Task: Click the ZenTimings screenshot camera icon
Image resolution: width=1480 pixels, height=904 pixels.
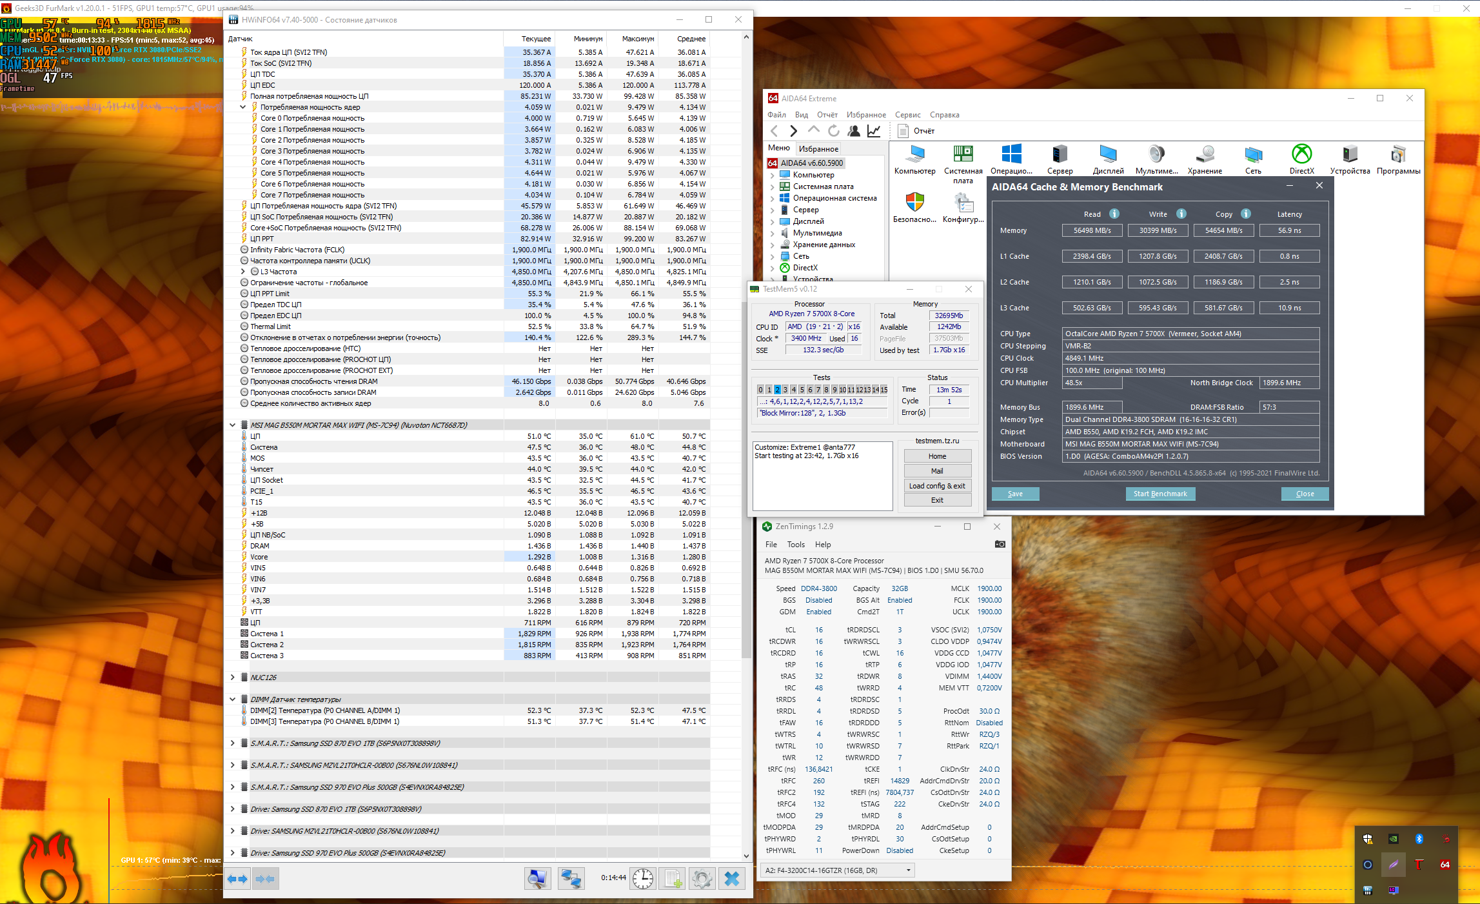Action: tap(1000, 544)
